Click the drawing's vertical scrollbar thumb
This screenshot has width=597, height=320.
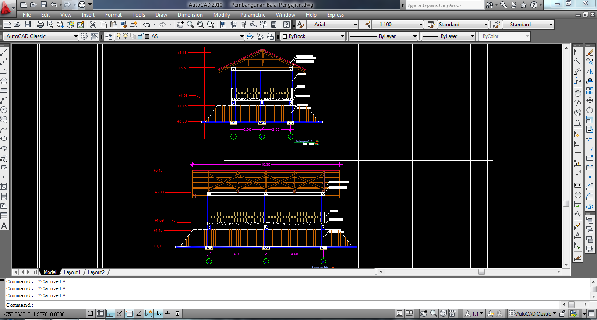click(566, 204)
